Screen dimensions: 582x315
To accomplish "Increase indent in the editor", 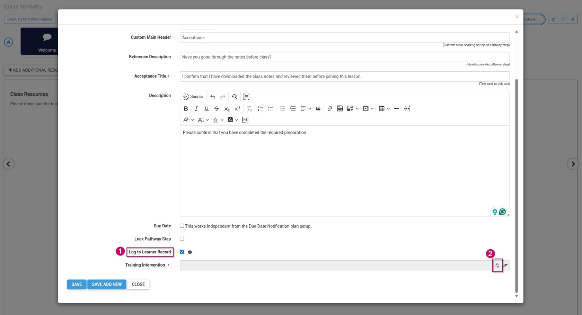I will tap(293, 109).
